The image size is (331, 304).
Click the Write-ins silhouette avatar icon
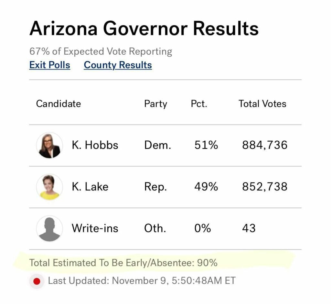pos(49,228)
